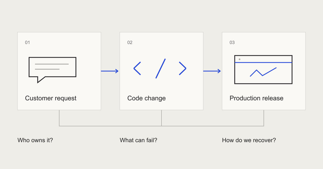Screen dimensions: 323x169
Task: Click the 'Who owns it?' question
Action: [x=35, y=140]
